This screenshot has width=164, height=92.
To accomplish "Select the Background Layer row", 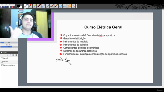I will click(x=9, y=65).
